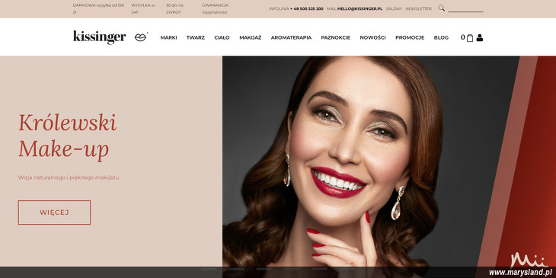This screenshot has width=556, height=278.
Task: Open the PROMOCJE page
Action: tap(410, 37)
